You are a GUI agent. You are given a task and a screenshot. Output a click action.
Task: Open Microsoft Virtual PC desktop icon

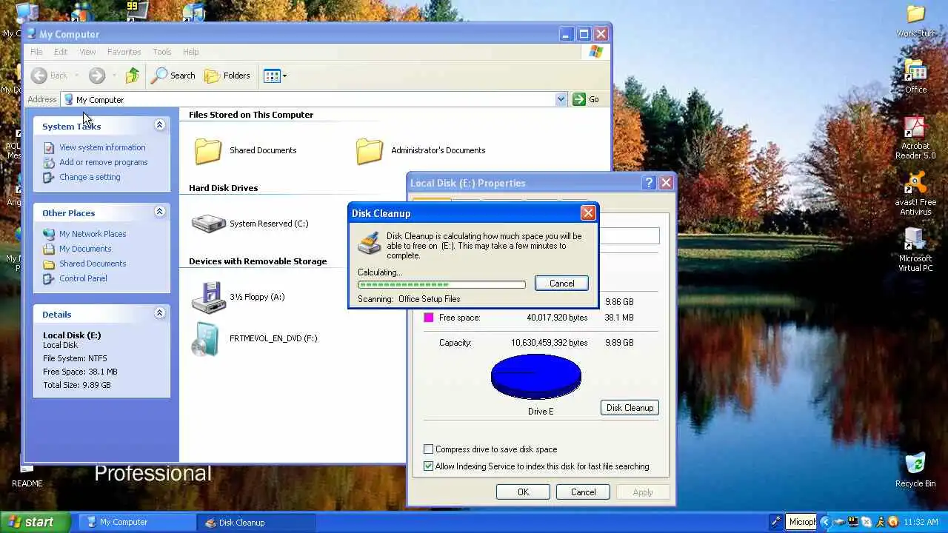tap(915, 250)
